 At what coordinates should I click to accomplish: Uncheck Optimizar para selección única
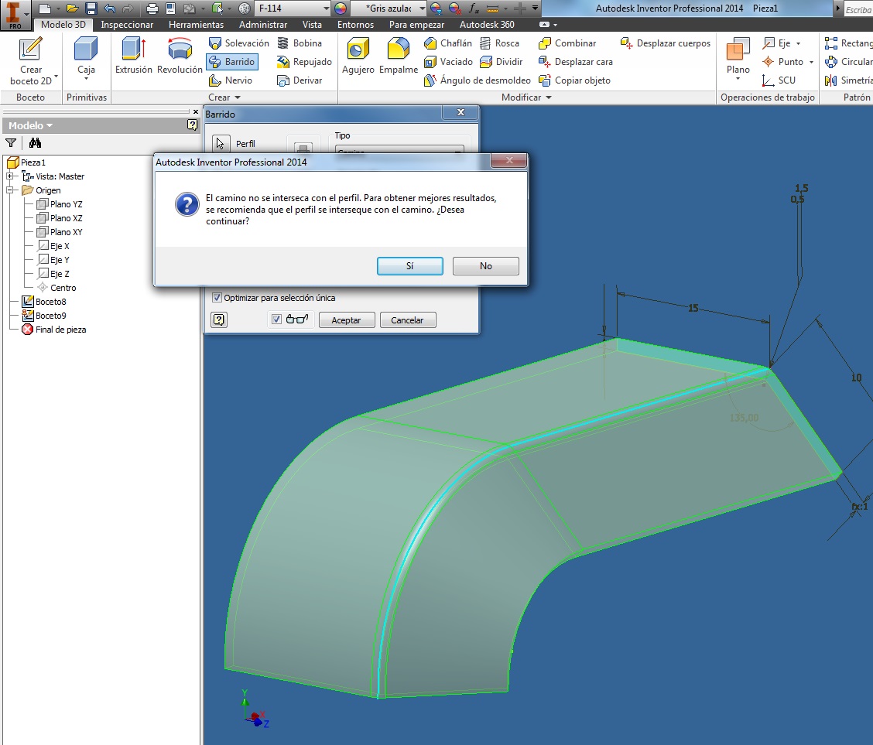coord(217,298)
